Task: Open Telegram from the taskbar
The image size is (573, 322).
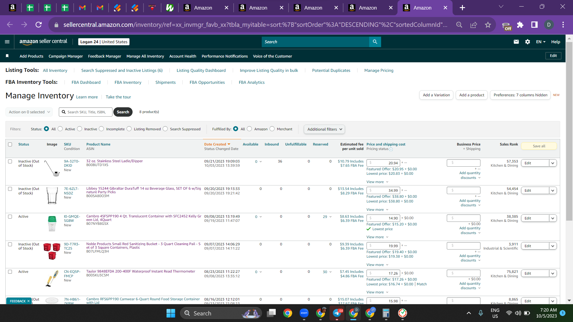Action: 337,313
